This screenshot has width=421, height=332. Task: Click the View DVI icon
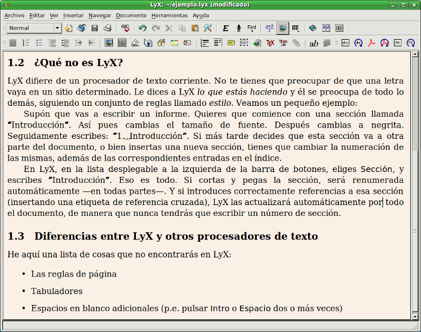click(345, 43)
